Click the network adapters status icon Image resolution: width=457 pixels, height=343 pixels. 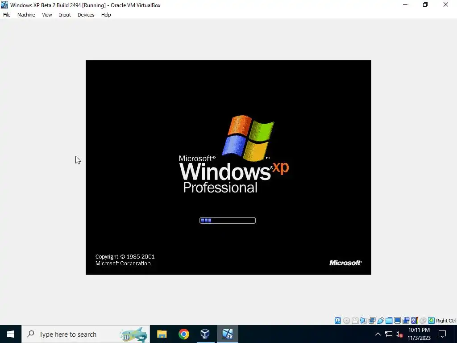point(372,321)
